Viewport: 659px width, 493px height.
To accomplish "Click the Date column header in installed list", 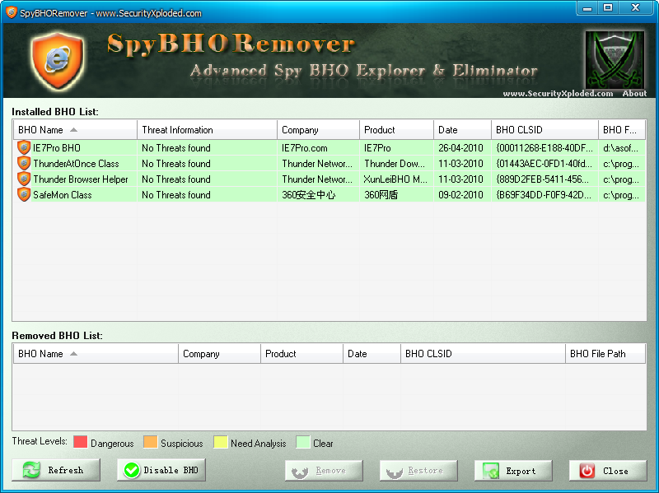I will (462, 130).
